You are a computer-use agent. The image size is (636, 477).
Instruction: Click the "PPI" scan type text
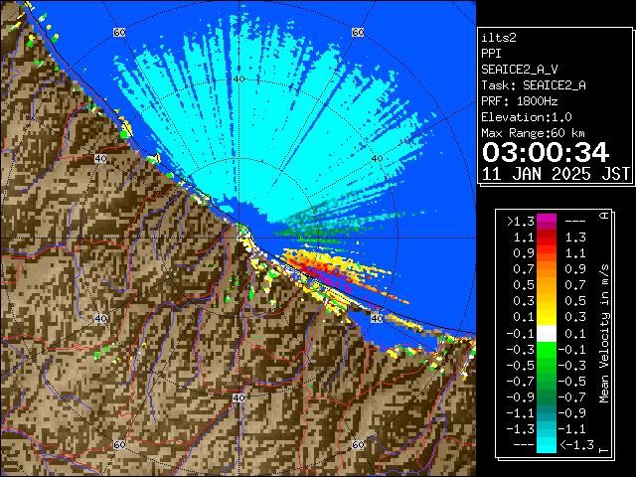[491, 54]
